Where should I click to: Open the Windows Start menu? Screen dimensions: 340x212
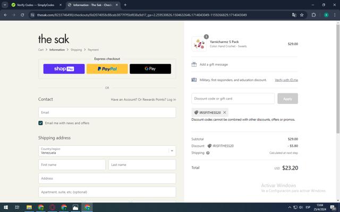click(6, 207)
